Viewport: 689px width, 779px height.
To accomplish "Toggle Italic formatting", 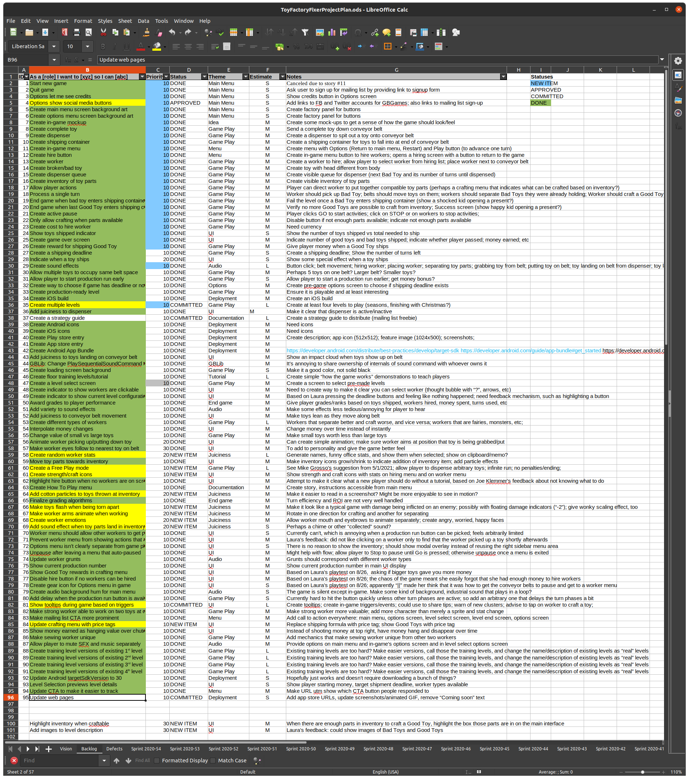I will coord(115,46).
